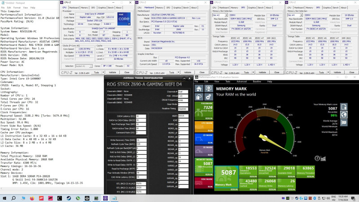Image resolution: width=359 pixels, height=202 pixels.
Task: Run the CPU Mark test tile
Action: point(204,127)
